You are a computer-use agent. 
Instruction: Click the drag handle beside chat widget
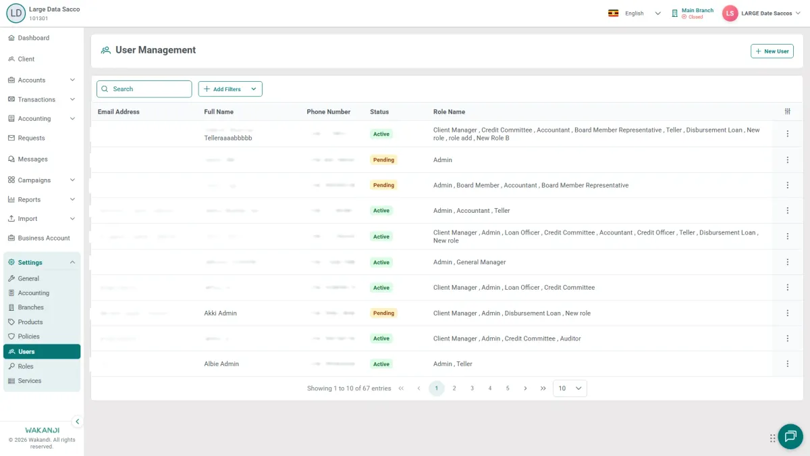[x=772, y=438]
